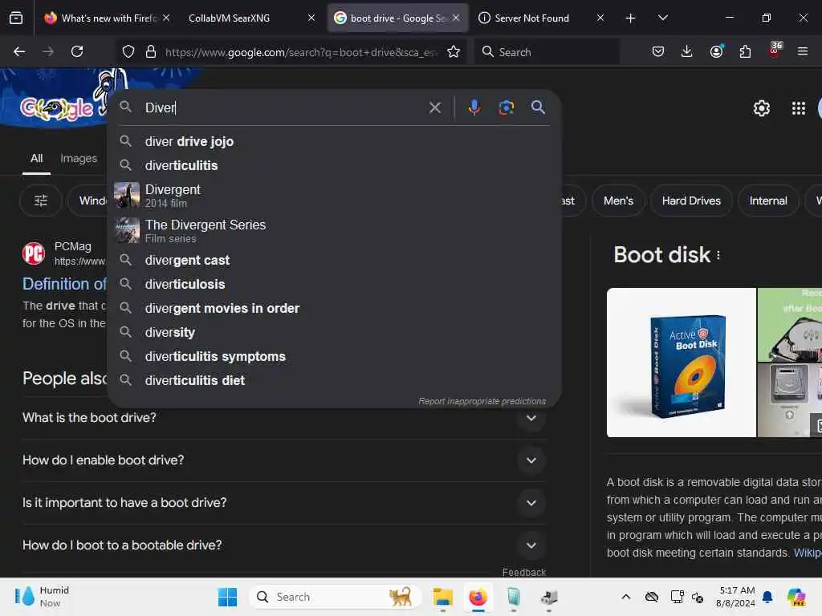
Task: Open extensions puzzle icon
Action: pos(745,51)
